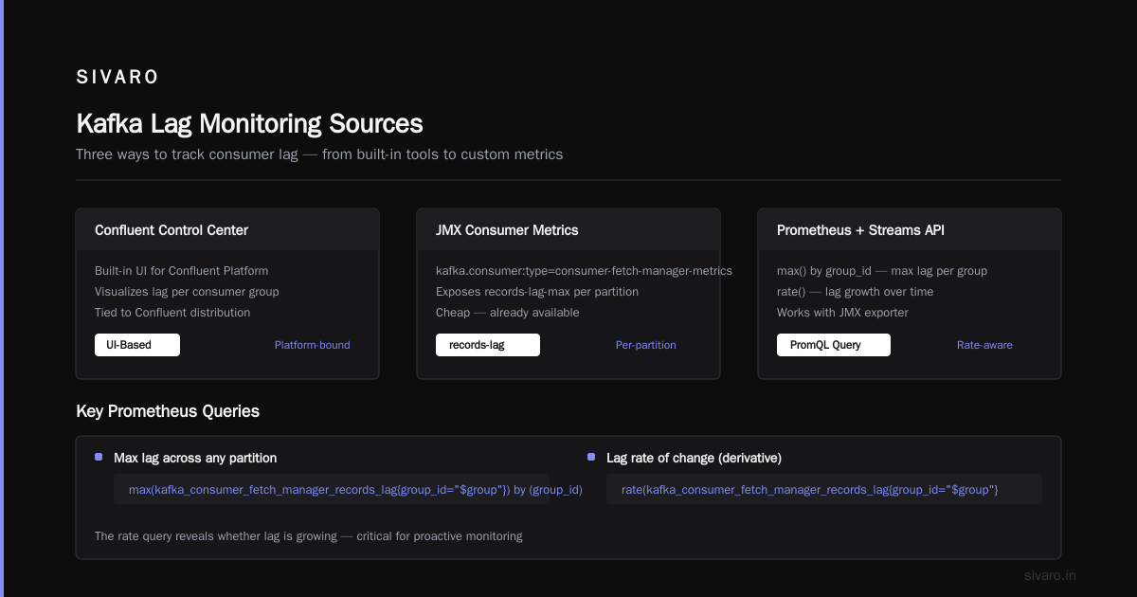This screenshot has width=1137, height=597.
Task: Open the sivaro.in footer link
Action: 1050,575
